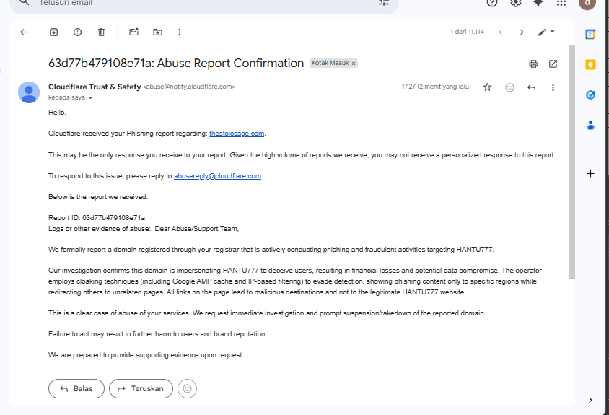Star the Cloudflare email
The image size is (609, 415).
(x=487, y=87)
